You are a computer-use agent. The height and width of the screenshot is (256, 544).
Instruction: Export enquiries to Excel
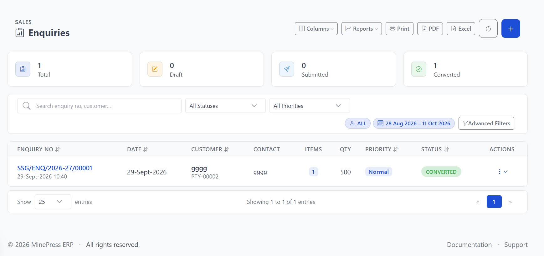(461, 28)
